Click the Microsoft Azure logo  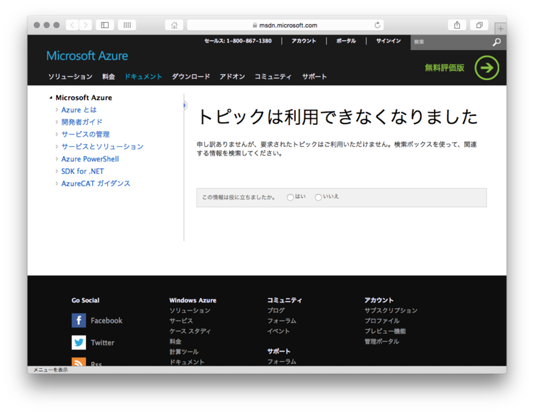[87, 56]
